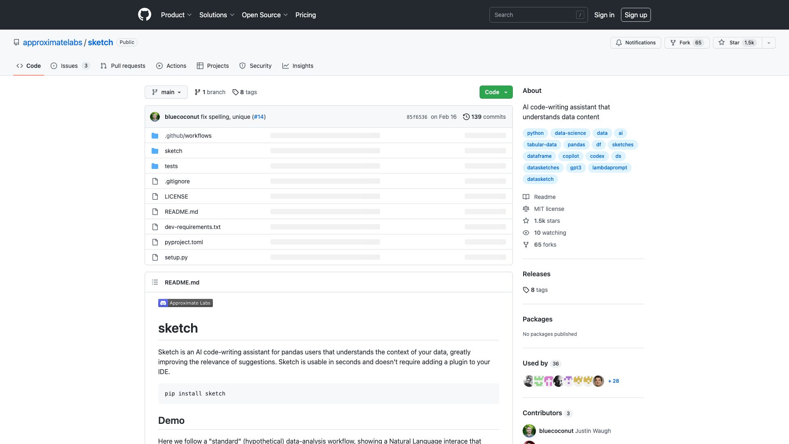
Task: Click the bluecoconut avatar in commit row
Action: (x=155, y=117)
